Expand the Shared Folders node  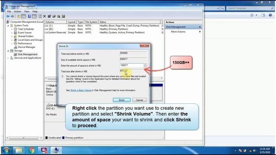pos(12,36)
